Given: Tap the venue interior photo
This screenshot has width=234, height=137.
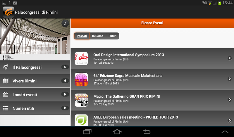Looking at the screenshot, I should pos(35,36).
